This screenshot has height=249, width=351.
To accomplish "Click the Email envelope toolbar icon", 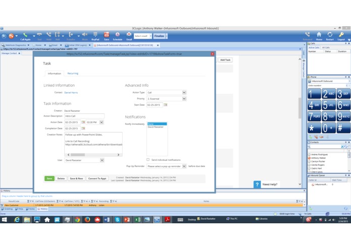I will coord(129,35).
